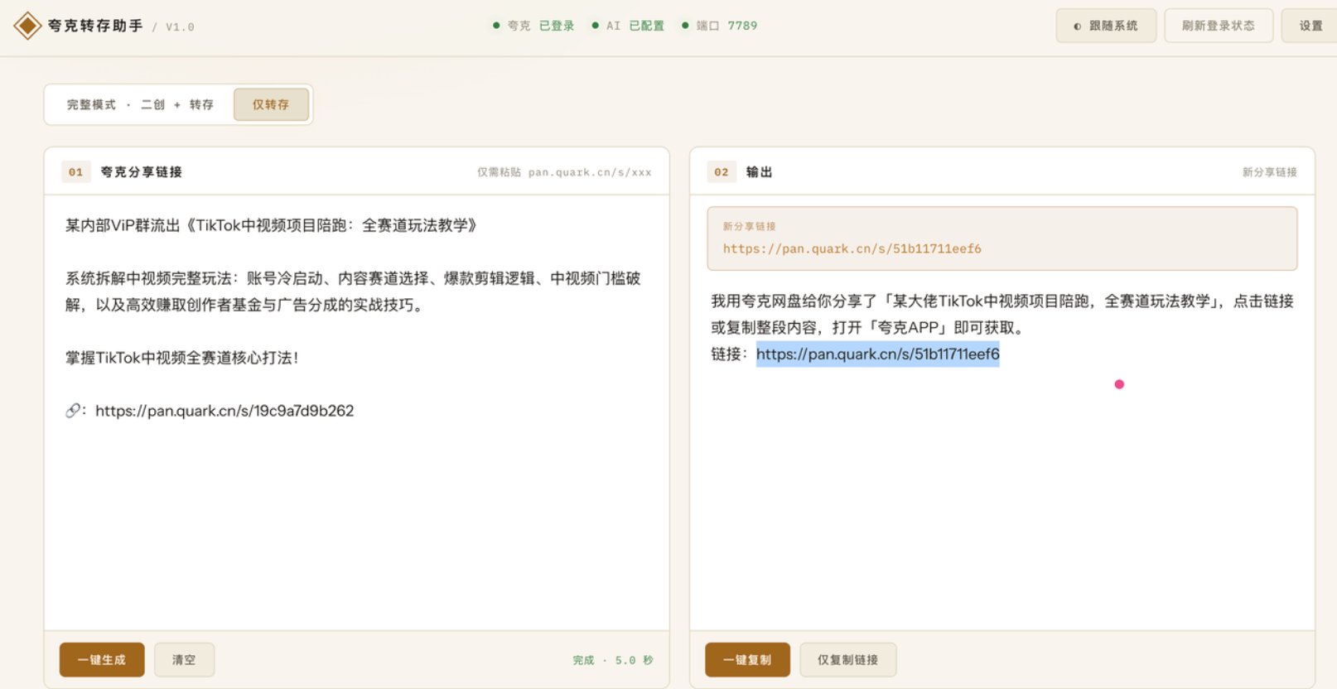The height and width of the screenshot is (689, 1337).
Task: Click the 新分享链接 label in output header
Action: [1270, 172]
